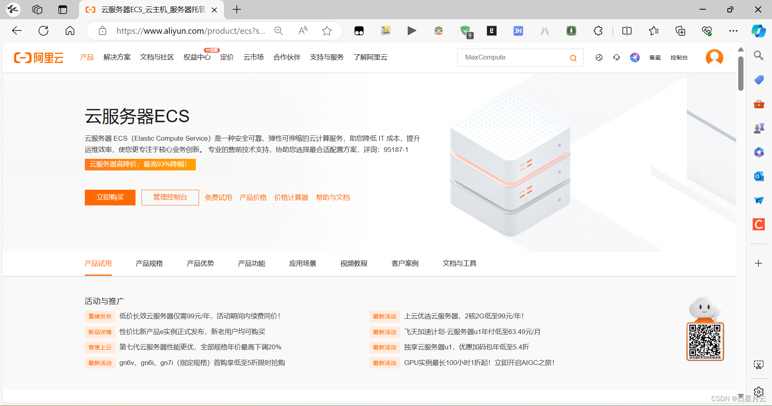772x406 pixels.
Task: Open the tab actions menu
Action: (63, 10)
